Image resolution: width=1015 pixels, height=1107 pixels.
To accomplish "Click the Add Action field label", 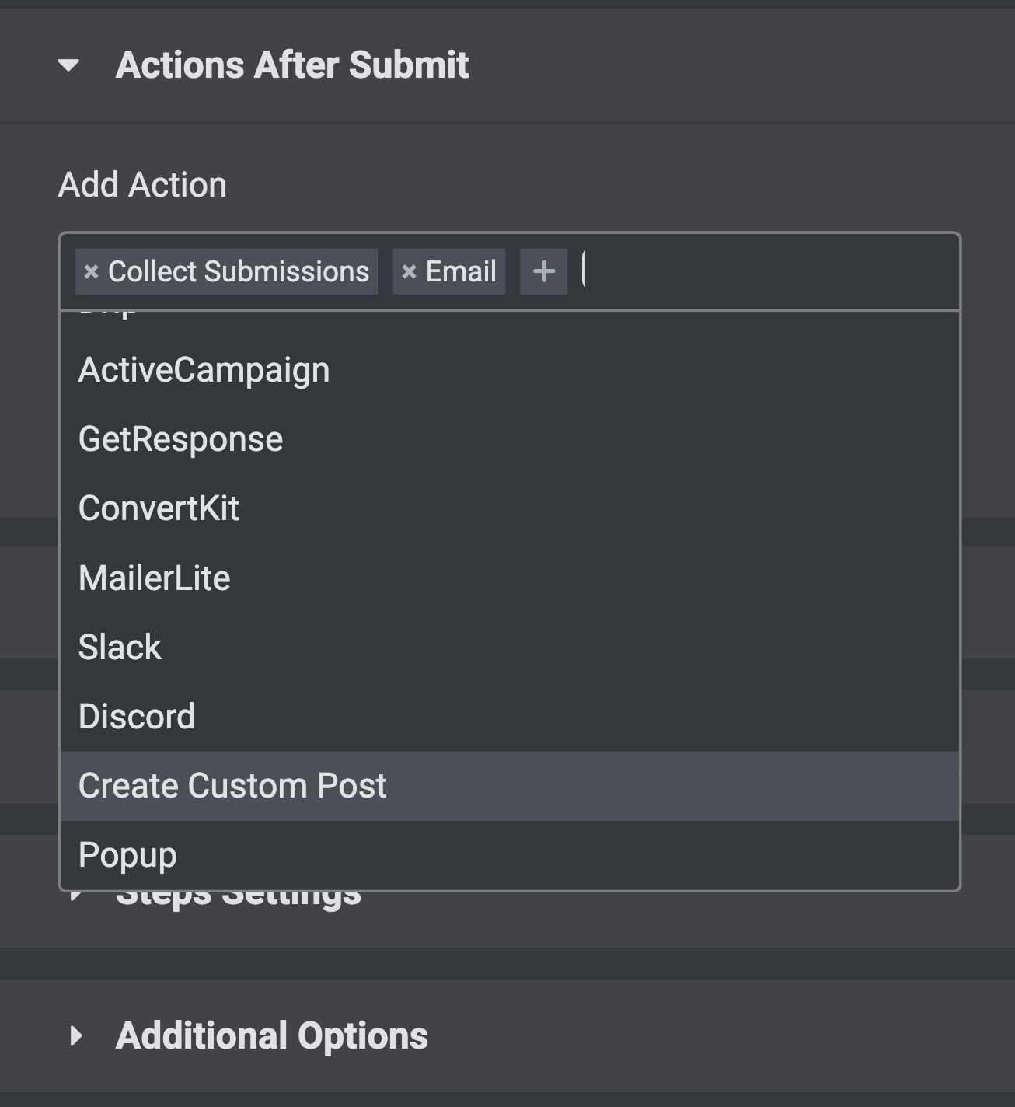I will pyautogui.click(x=142, y=185).
